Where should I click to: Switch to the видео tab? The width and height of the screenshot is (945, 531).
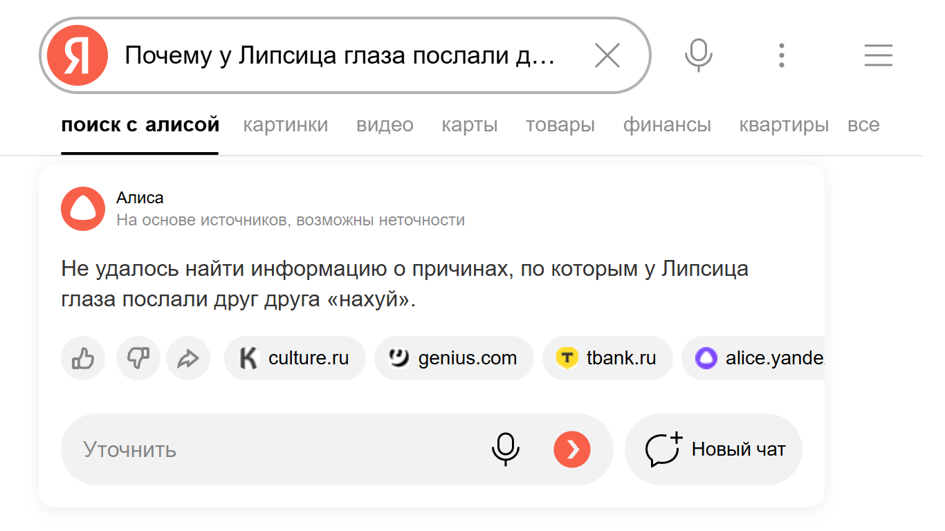coord(385,125)
